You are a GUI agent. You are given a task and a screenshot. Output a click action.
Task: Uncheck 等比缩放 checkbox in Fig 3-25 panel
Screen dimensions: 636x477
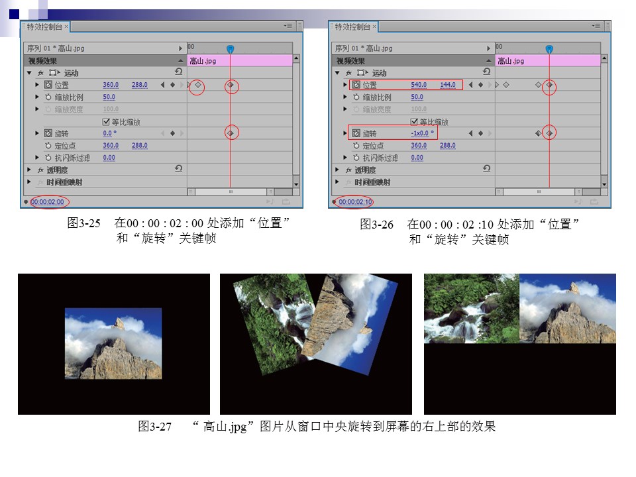(106, 122)
